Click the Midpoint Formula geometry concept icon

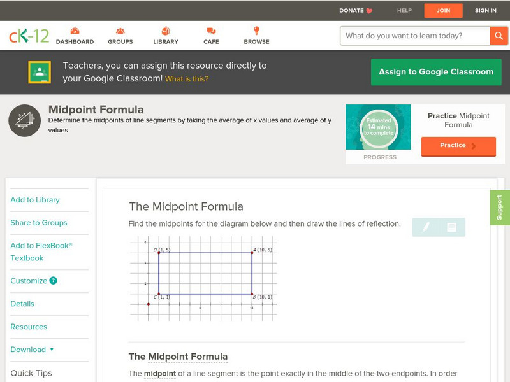[24, 120]
